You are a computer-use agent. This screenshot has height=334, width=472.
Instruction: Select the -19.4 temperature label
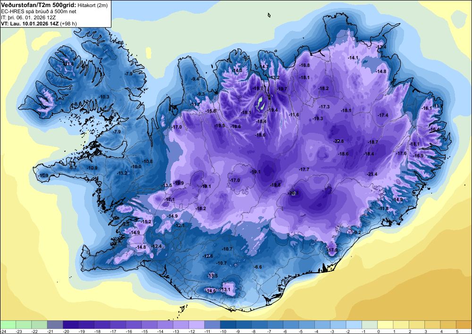coord(272,110)
